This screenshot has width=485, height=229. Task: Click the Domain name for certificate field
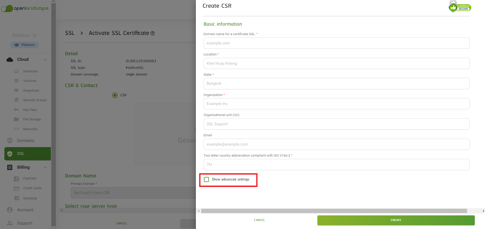click(x=336, y=43)
